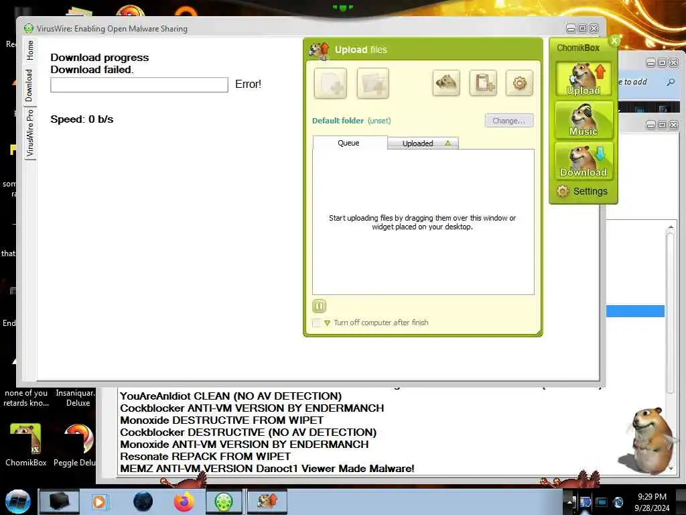Screen dimensions: 686x515
Task: Open the dark globe taskbar icon
Action: (143, 502)
